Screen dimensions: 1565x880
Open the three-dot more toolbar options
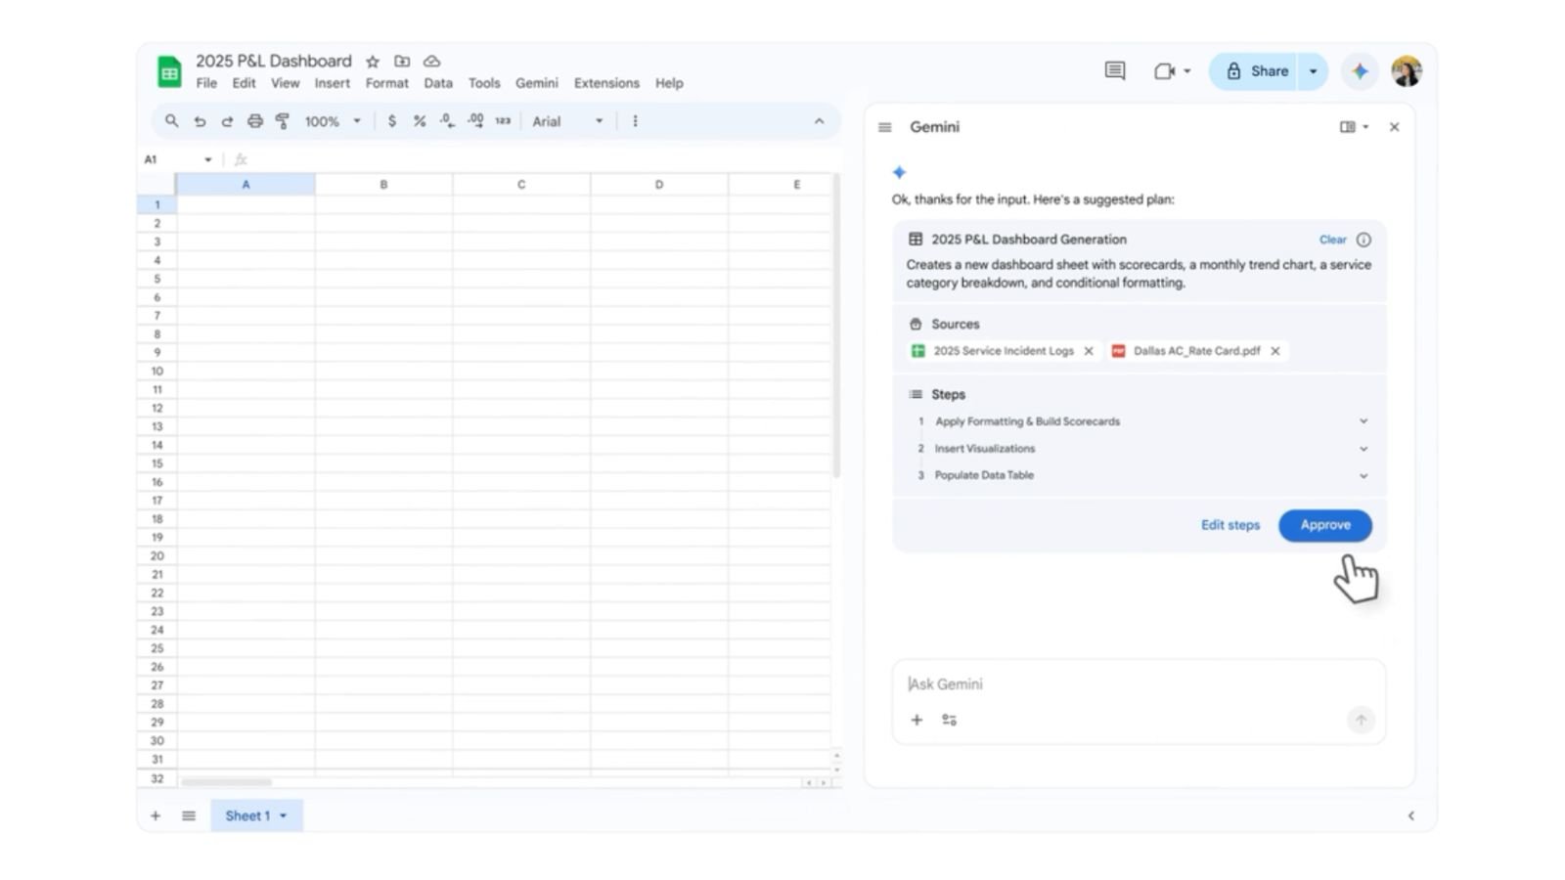point(635,121)
